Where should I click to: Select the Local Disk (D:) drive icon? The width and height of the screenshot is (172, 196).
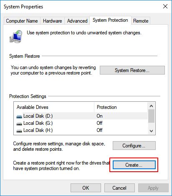coord(19,116)
